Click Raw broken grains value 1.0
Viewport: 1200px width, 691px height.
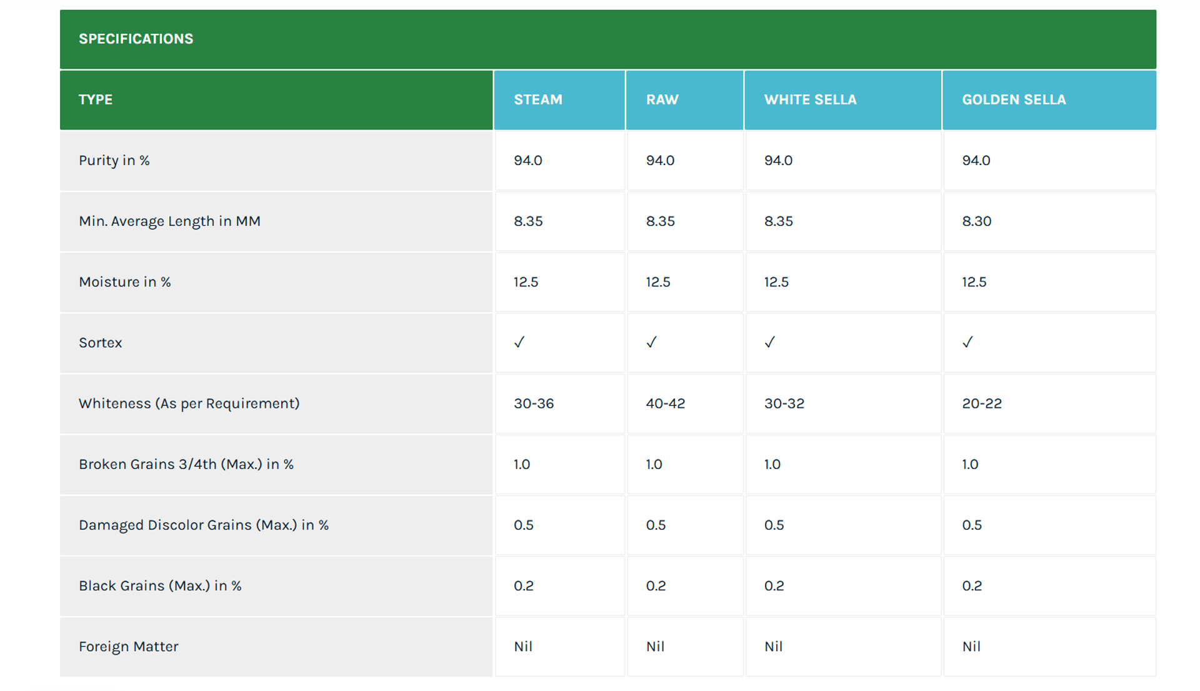[654, 464]
